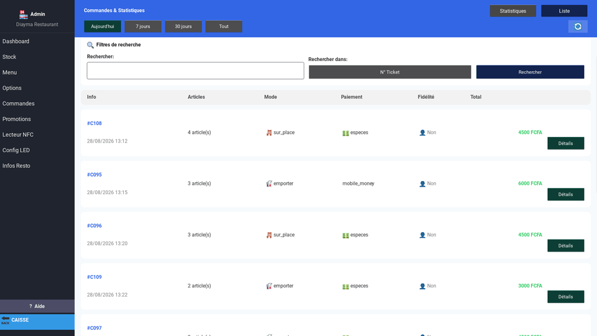The height and width of the screenshot is (336, 597).
Task: Show all orders with the Tout filter
Action: coord(224,26)
